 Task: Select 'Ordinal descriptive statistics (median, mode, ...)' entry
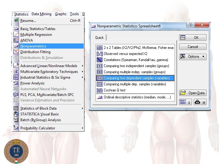135,97
